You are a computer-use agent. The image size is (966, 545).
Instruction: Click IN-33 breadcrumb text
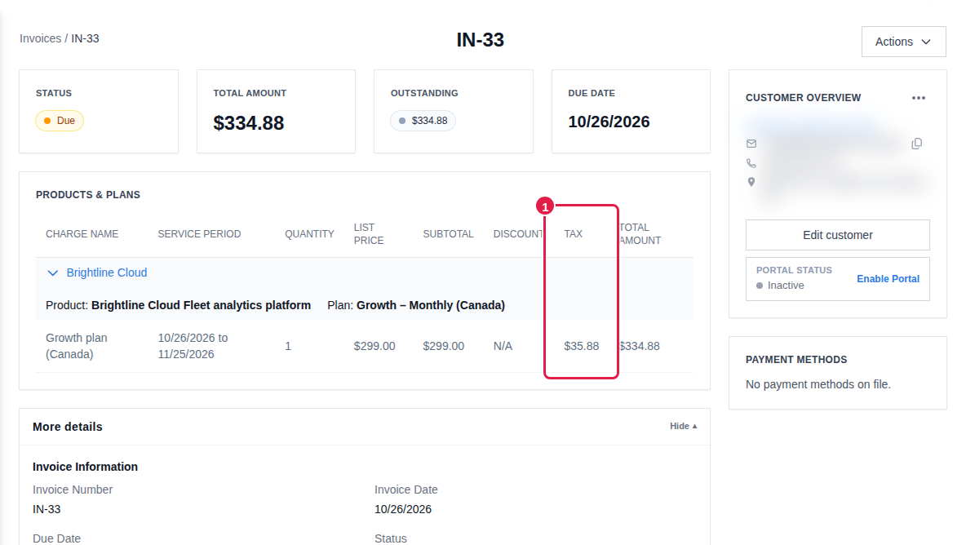coord(85,38)
